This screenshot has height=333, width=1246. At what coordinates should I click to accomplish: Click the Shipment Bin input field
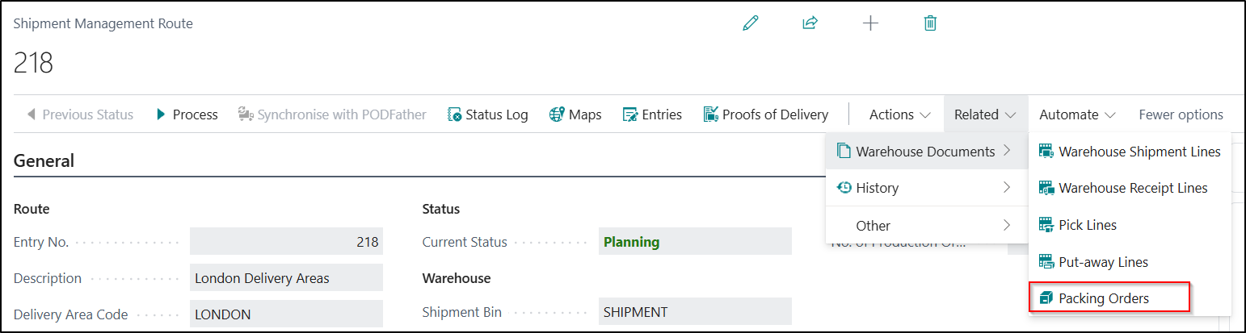(x=694, y=312)
